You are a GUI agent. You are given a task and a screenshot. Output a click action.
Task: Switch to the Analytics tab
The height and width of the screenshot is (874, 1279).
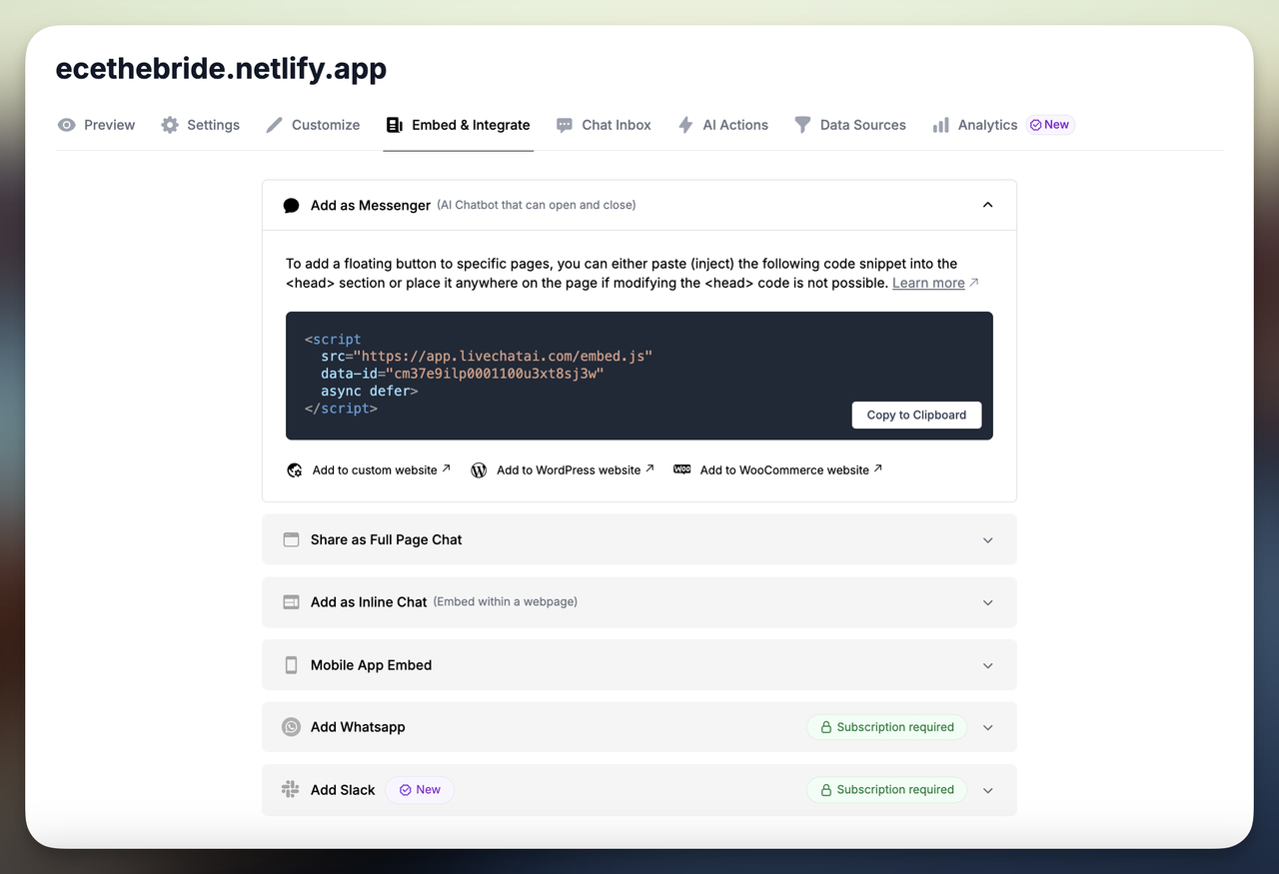[987, 125]
